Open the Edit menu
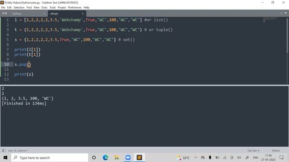This screenshot has height=162, width=289. 9,8
